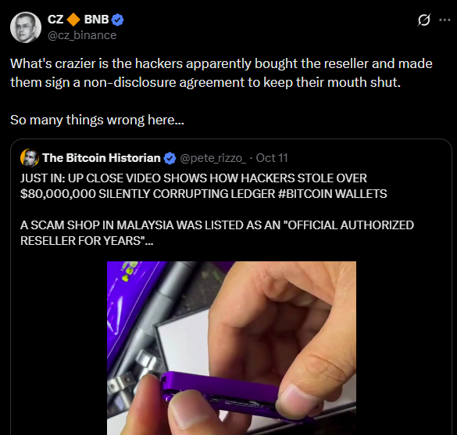The height and width of the screenshot is (435, 457).
Task: Open the @cz_binance handle link
Action: pyautogui.click(x=82, y=35)
